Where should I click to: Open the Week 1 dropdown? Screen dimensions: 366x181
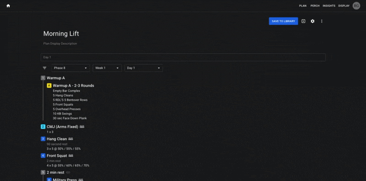point(107,68)
